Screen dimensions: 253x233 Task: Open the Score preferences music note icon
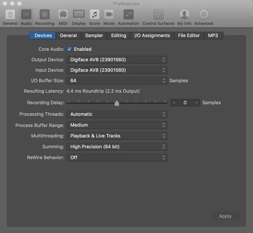95,15
